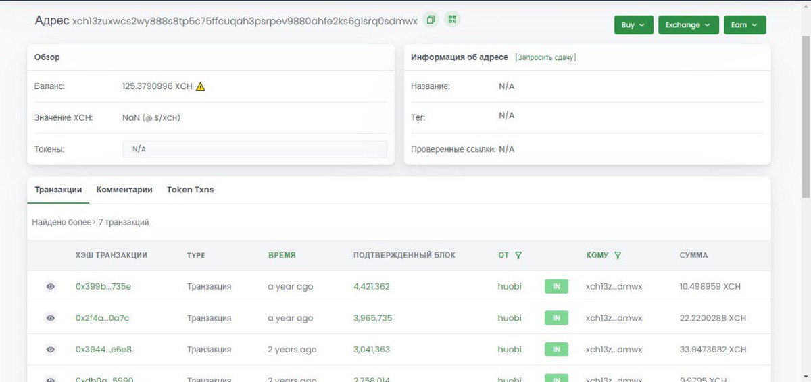Switch to the Комментарии tab

(124, 190)
